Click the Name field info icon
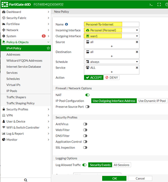 pyautogui.click(x=66, y=24)
